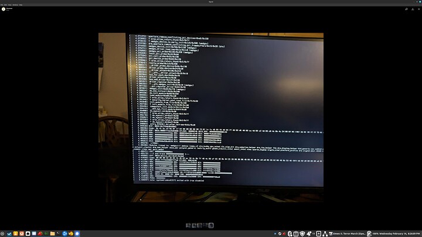Open the spade card game icon

28,233
